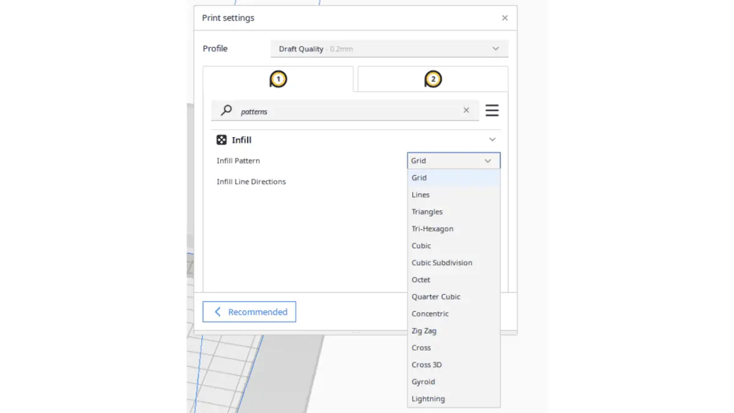Screen dimensions: 734x413
Task: Pick Concentric infill pattern
Action: point(430,314)
